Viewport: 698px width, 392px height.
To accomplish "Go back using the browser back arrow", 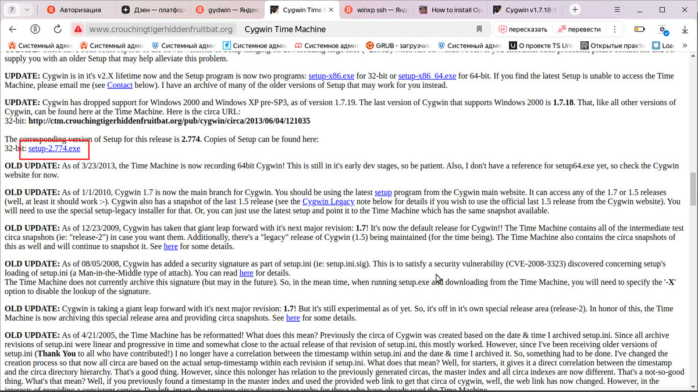I will tap(13, 29).
